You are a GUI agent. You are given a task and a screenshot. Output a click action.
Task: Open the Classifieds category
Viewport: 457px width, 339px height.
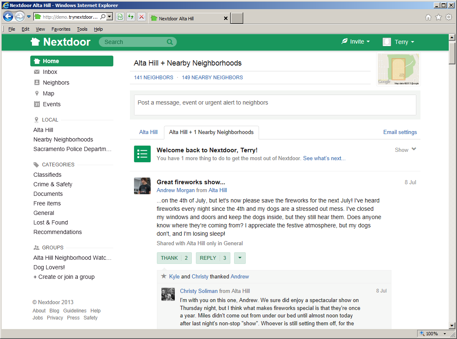tap(47, 175)
